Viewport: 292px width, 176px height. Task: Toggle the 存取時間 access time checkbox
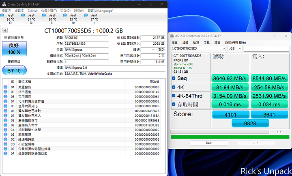tap(174, 104)
